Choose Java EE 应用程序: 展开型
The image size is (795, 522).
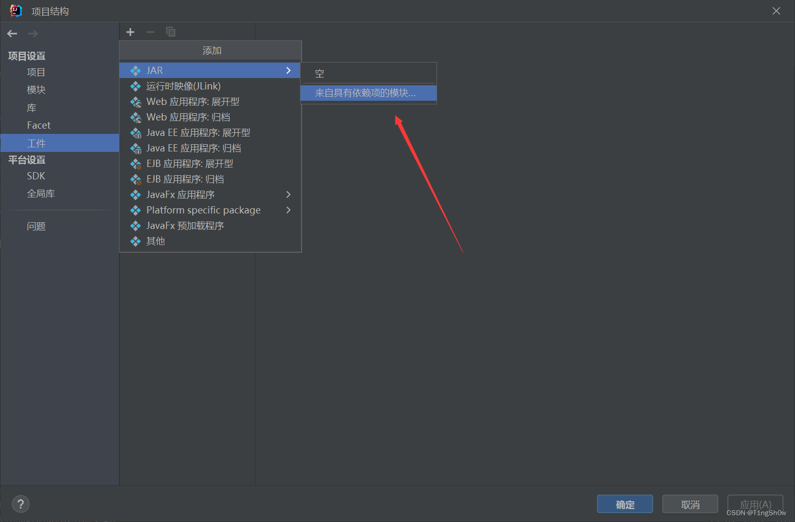pyautogui.click(x=210, y=132)
